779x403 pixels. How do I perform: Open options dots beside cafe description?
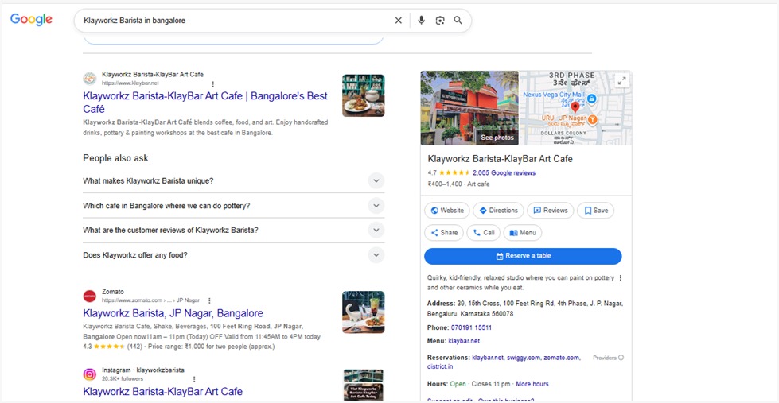621,278
